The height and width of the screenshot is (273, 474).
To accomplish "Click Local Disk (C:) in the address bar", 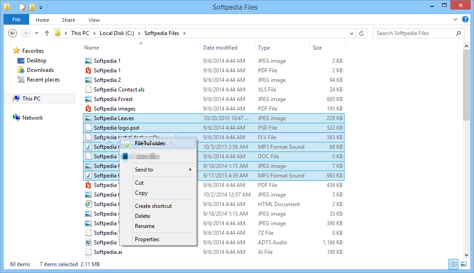I will [x=117, y=33].
